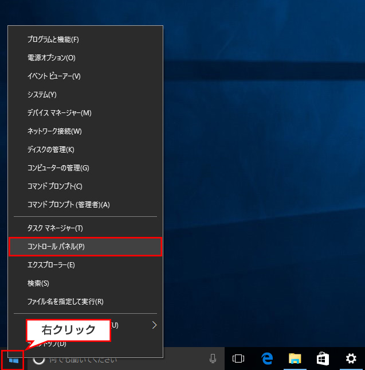Open プログラムと機能(F) menu entry
365x370 pixels.
(x=61, y=40)
